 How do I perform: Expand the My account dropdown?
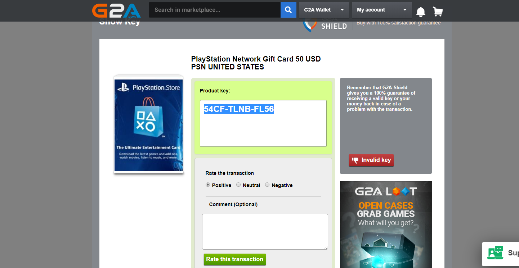coord(382,10)
